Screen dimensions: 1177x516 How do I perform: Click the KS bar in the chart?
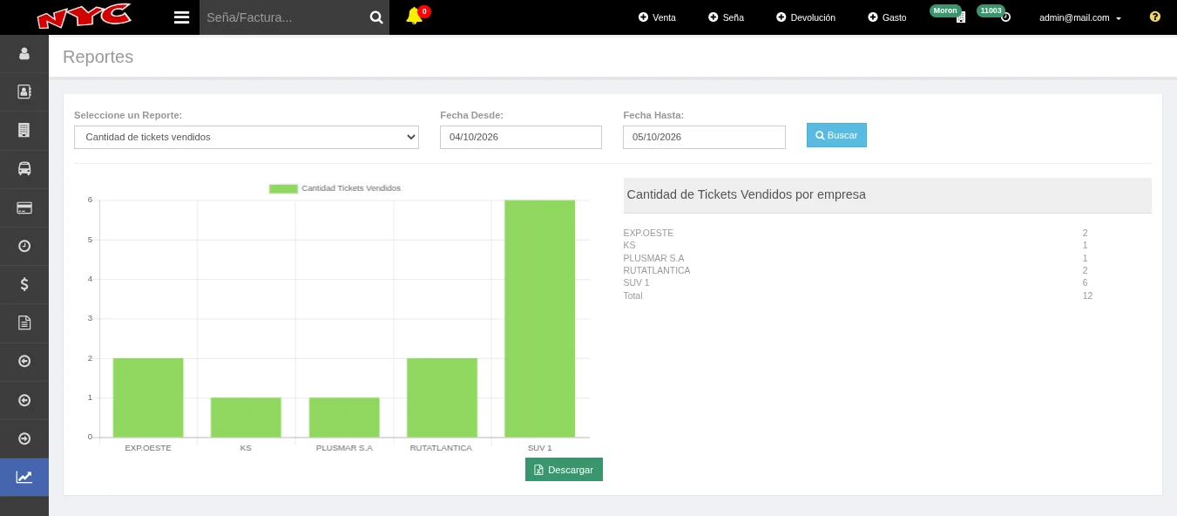tap(246, 418)
